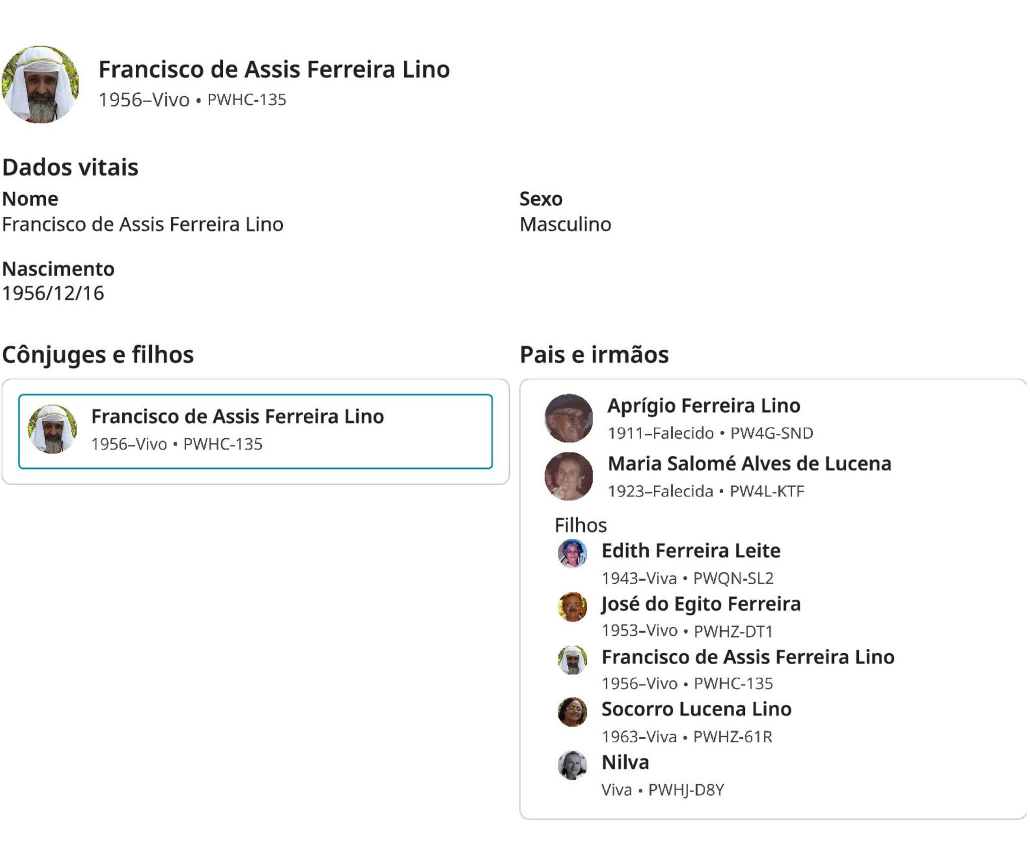This screenshot has height=864, width=1030.
Task: Click the portrait inside the Cônjuges e filhos card
Action: [x=52, y=429]
